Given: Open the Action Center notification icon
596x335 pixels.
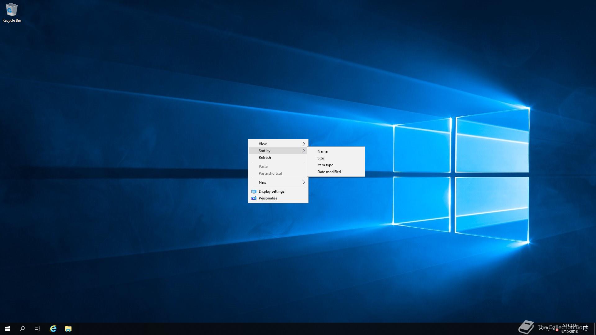Looking at the screenshot, I should (586, 329).
